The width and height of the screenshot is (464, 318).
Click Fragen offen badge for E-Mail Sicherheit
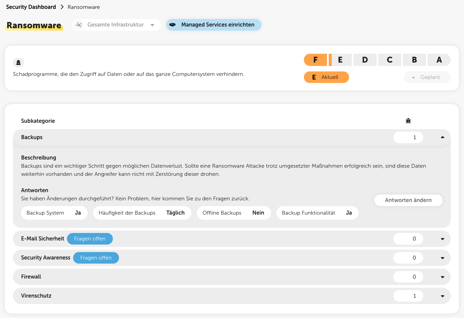coord(90,239)
